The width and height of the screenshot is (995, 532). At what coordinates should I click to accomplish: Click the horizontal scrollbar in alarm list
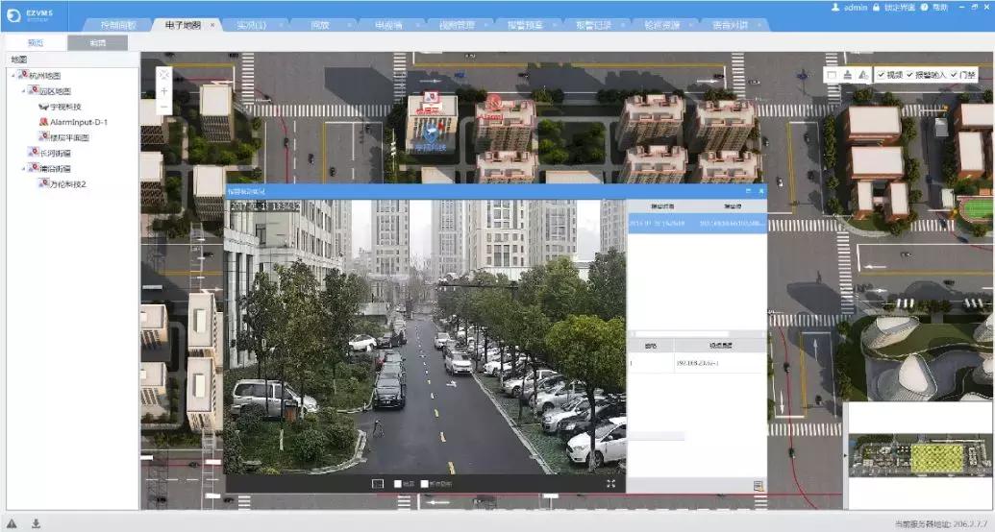click(682, 334)
